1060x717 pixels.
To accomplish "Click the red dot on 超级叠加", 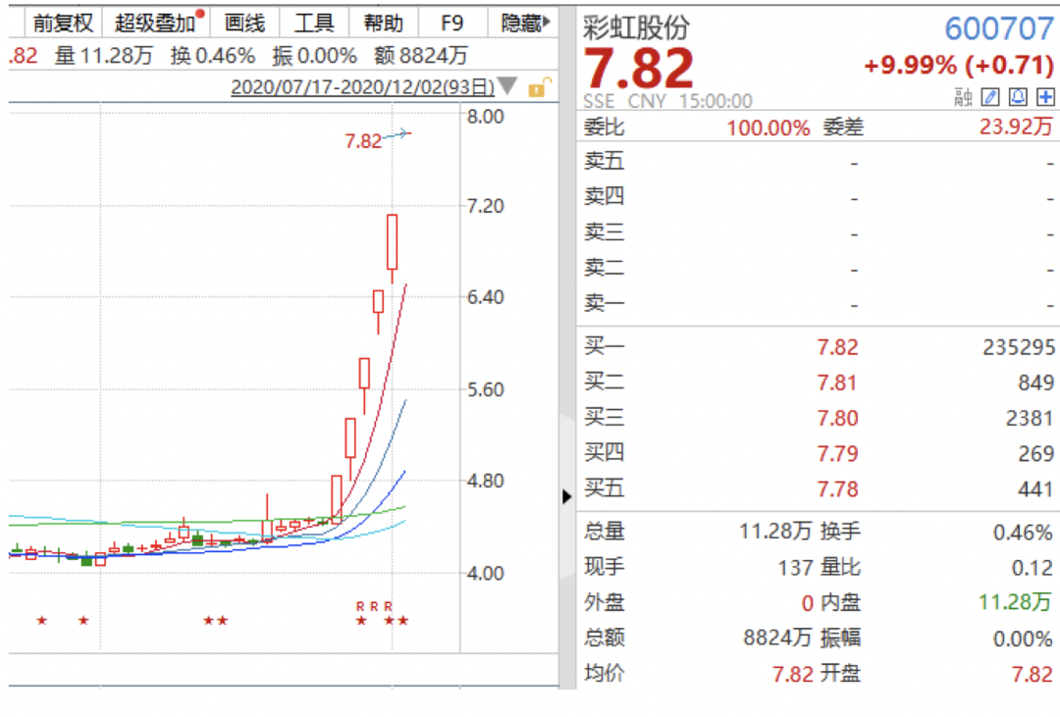I will tap(200, 14).
